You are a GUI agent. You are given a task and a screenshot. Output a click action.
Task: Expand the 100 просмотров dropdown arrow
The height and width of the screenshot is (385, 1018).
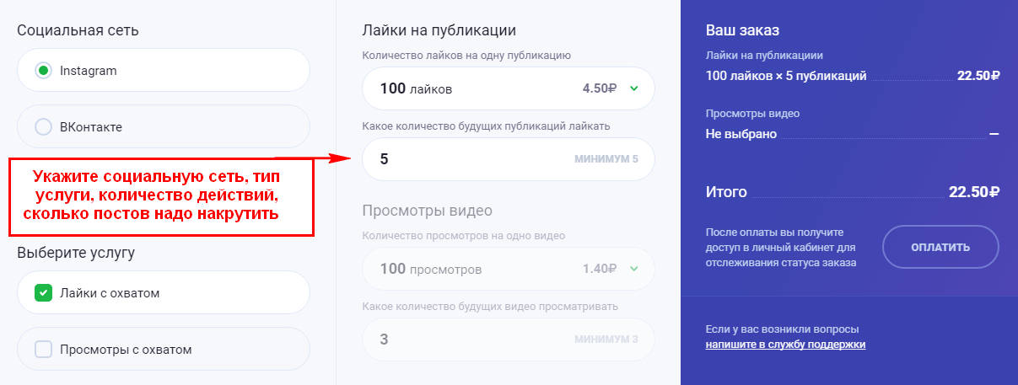(634, 270)
